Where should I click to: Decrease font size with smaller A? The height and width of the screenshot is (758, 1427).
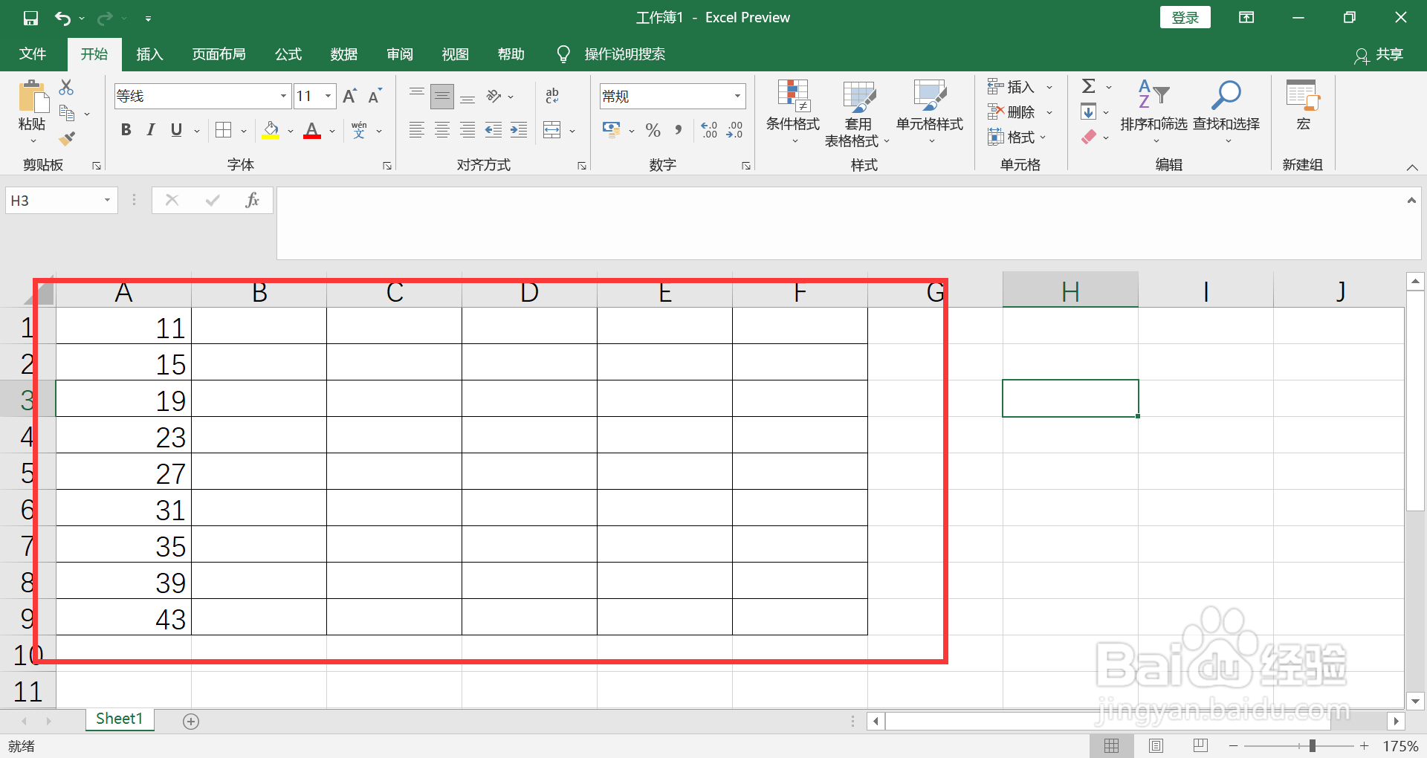click(x=375, y=96)
